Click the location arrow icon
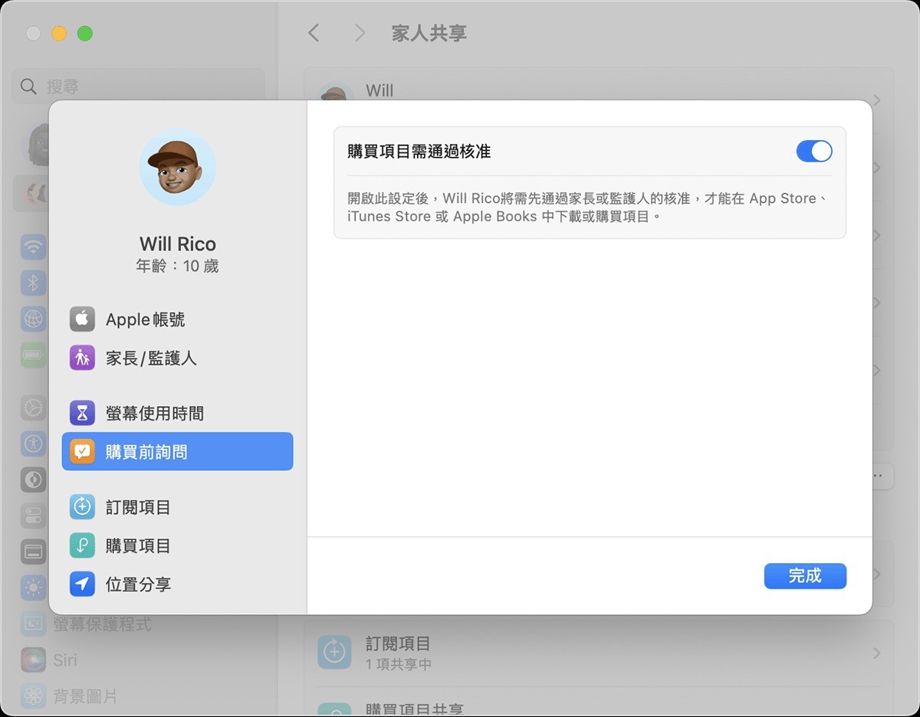 click(82, 584)
